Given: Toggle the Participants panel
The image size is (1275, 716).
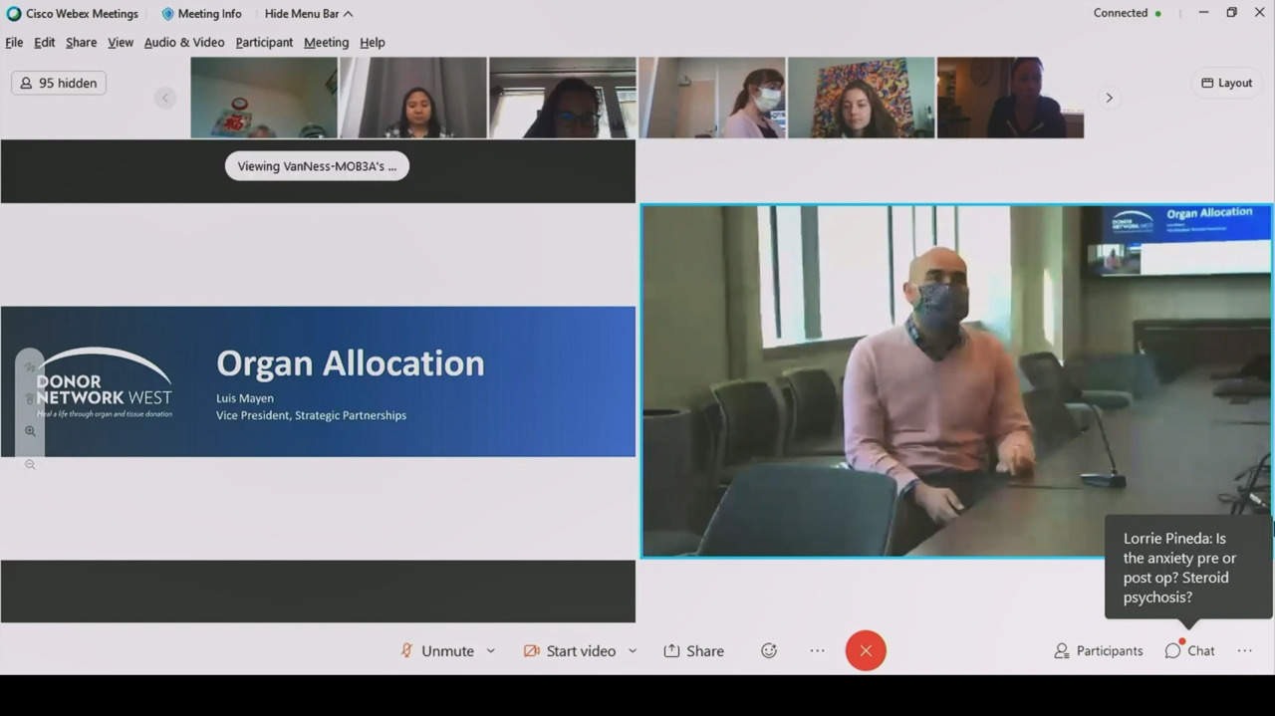Looking at the screenshot, I should pos(1099,651).
